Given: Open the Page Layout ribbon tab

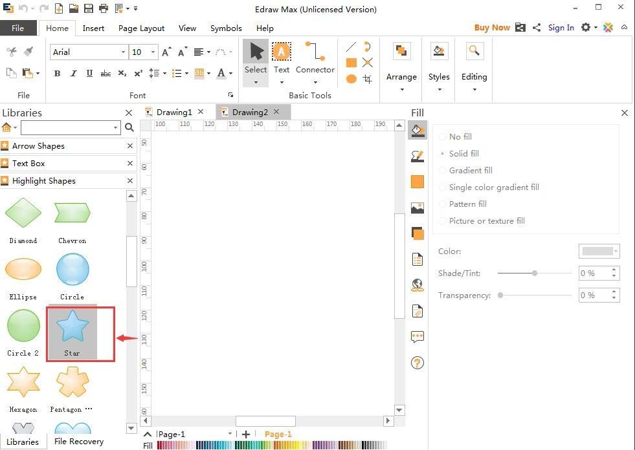Looking at the screenshot, I should pyautogui.click(x=141, y=28).
